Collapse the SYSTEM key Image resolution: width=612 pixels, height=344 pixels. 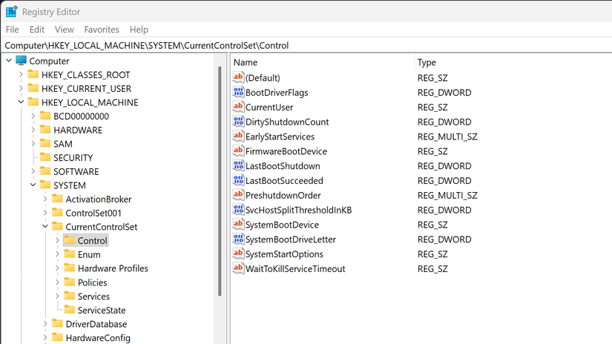33,185
